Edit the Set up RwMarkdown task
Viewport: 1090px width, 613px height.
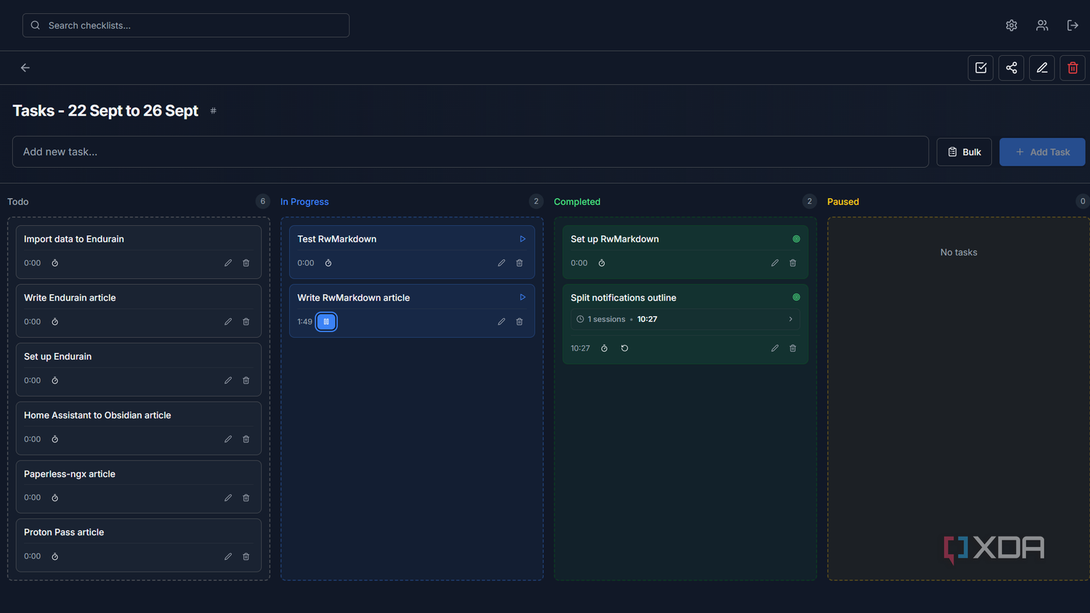click(x=775, y=263)
